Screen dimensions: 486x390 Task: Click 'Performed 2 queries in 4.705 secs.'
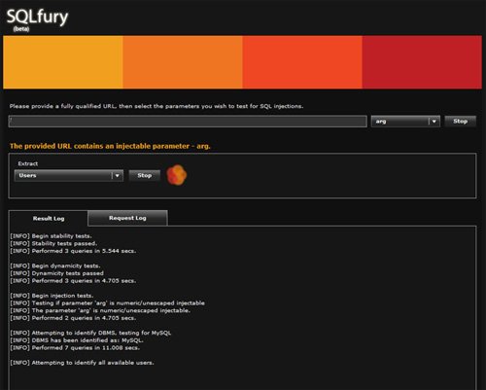click(x=73, y=318)
